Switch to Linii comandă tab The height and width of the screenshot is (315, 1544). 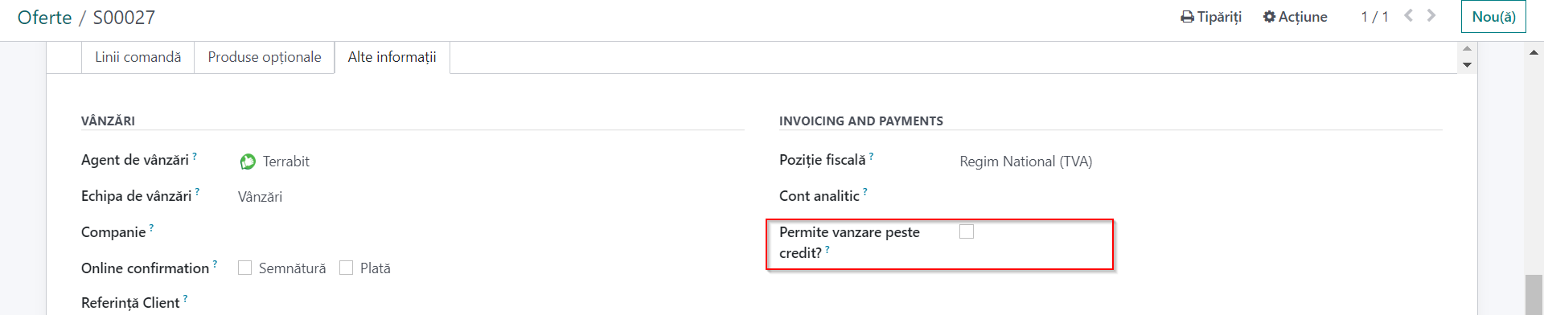point(138,57)
